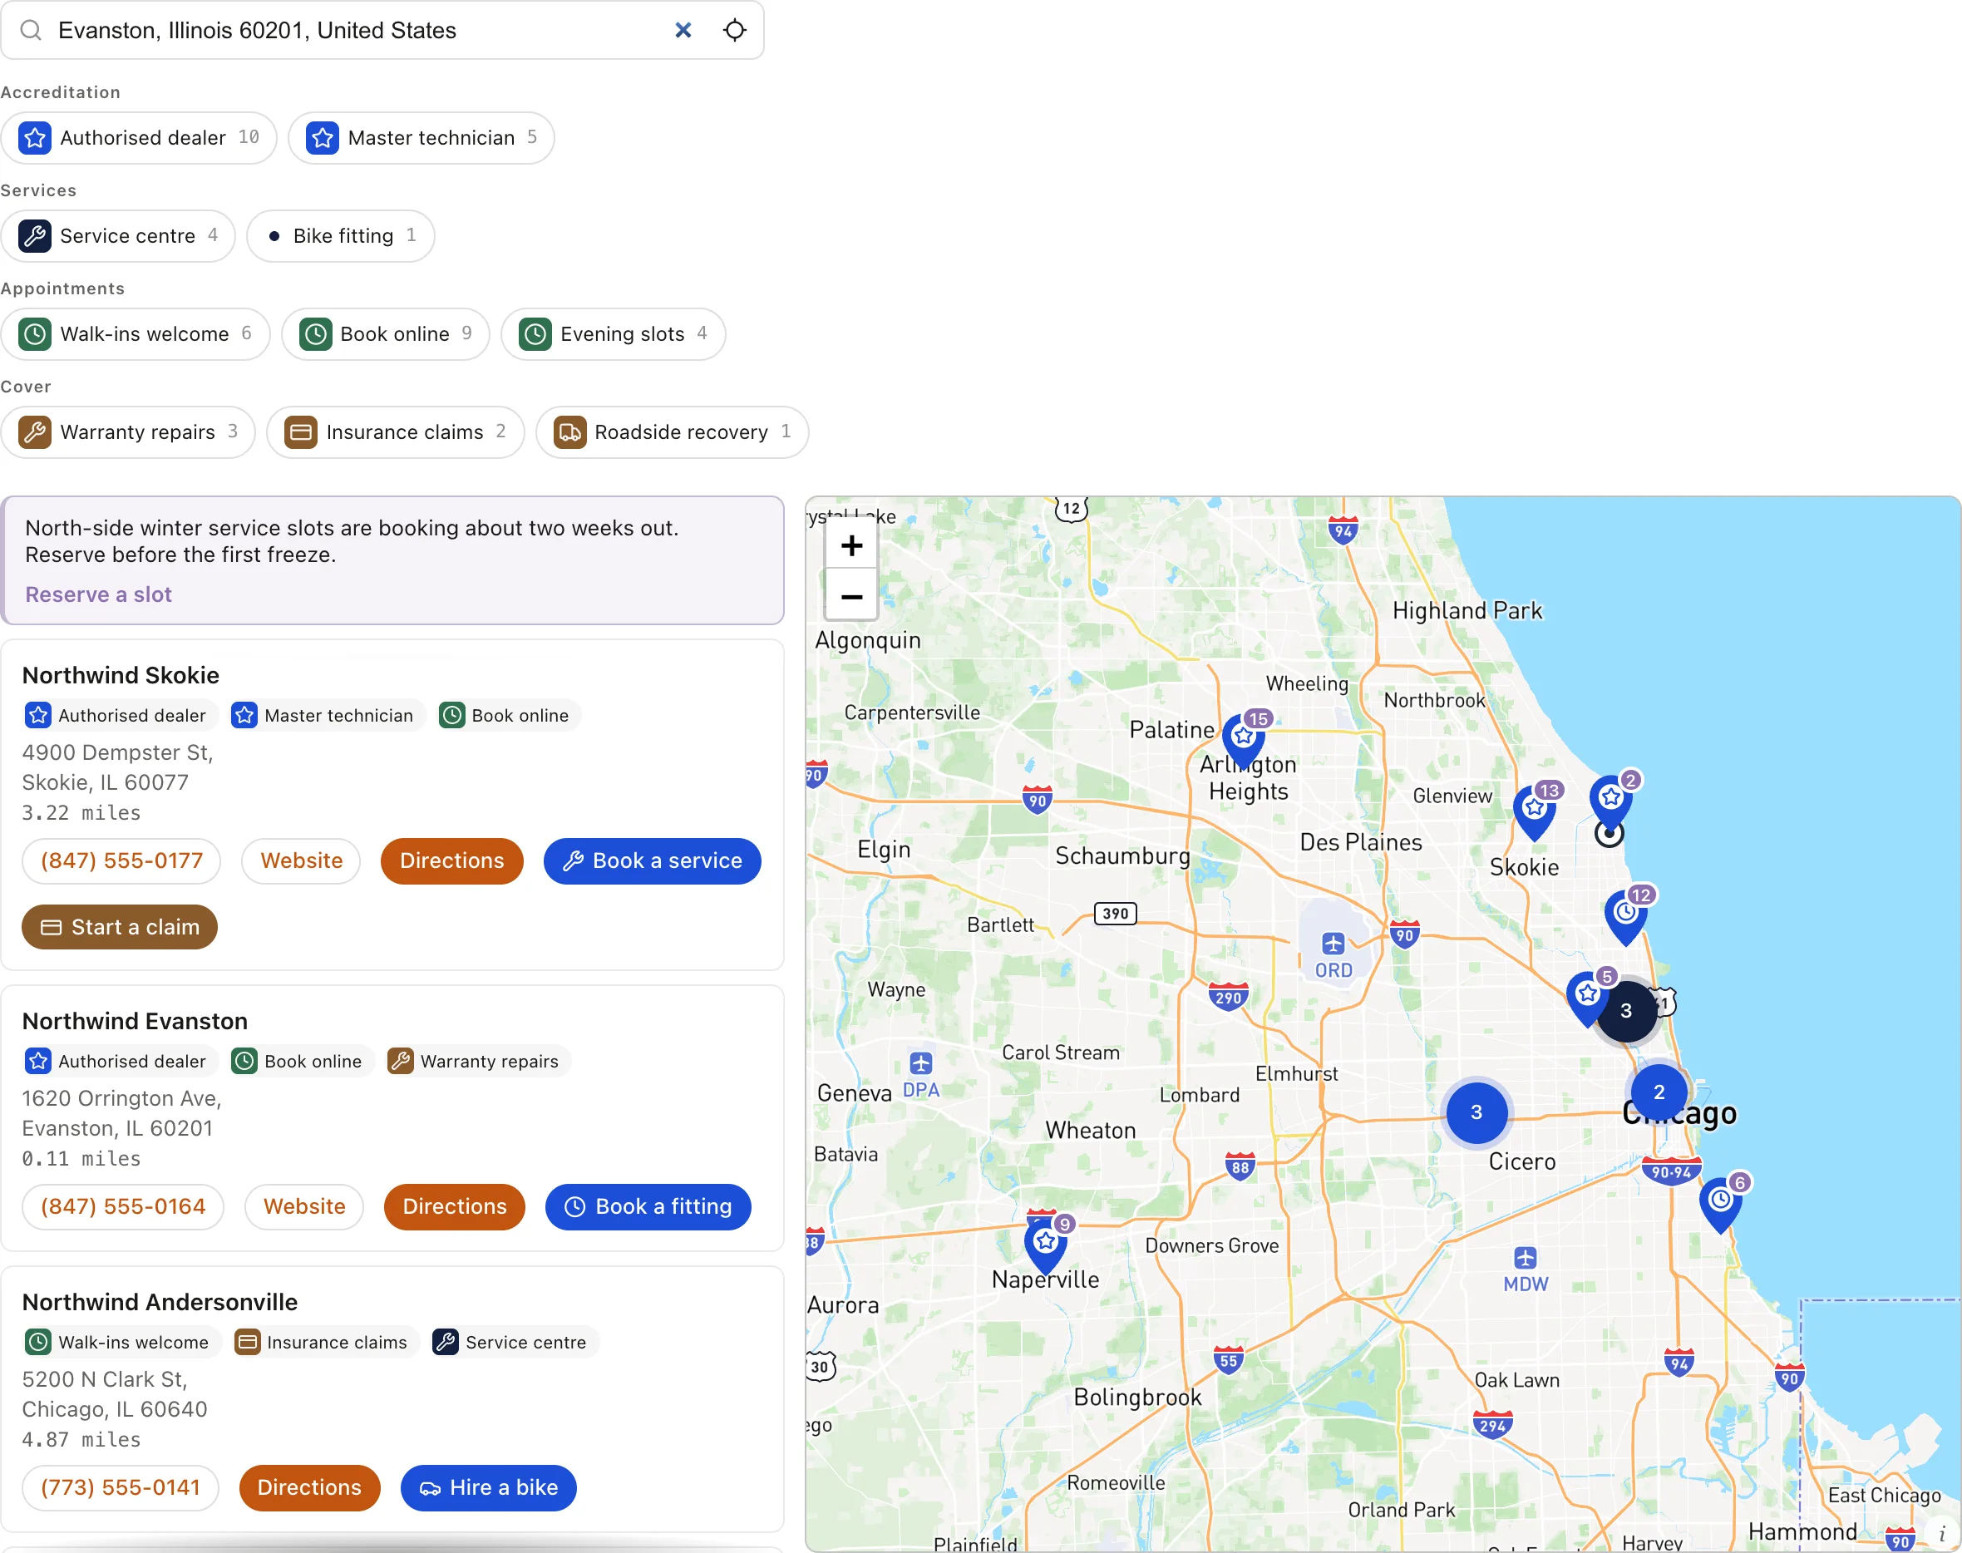Screen dimensions: 1962x1553
Task: Toggle the Service centre filter
Action: [118, 235]
